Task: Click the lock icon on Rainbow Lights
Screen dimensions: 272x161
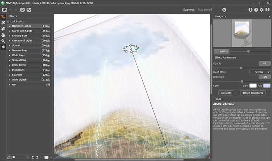Action: pyautogui.click(x=49, y=26)
